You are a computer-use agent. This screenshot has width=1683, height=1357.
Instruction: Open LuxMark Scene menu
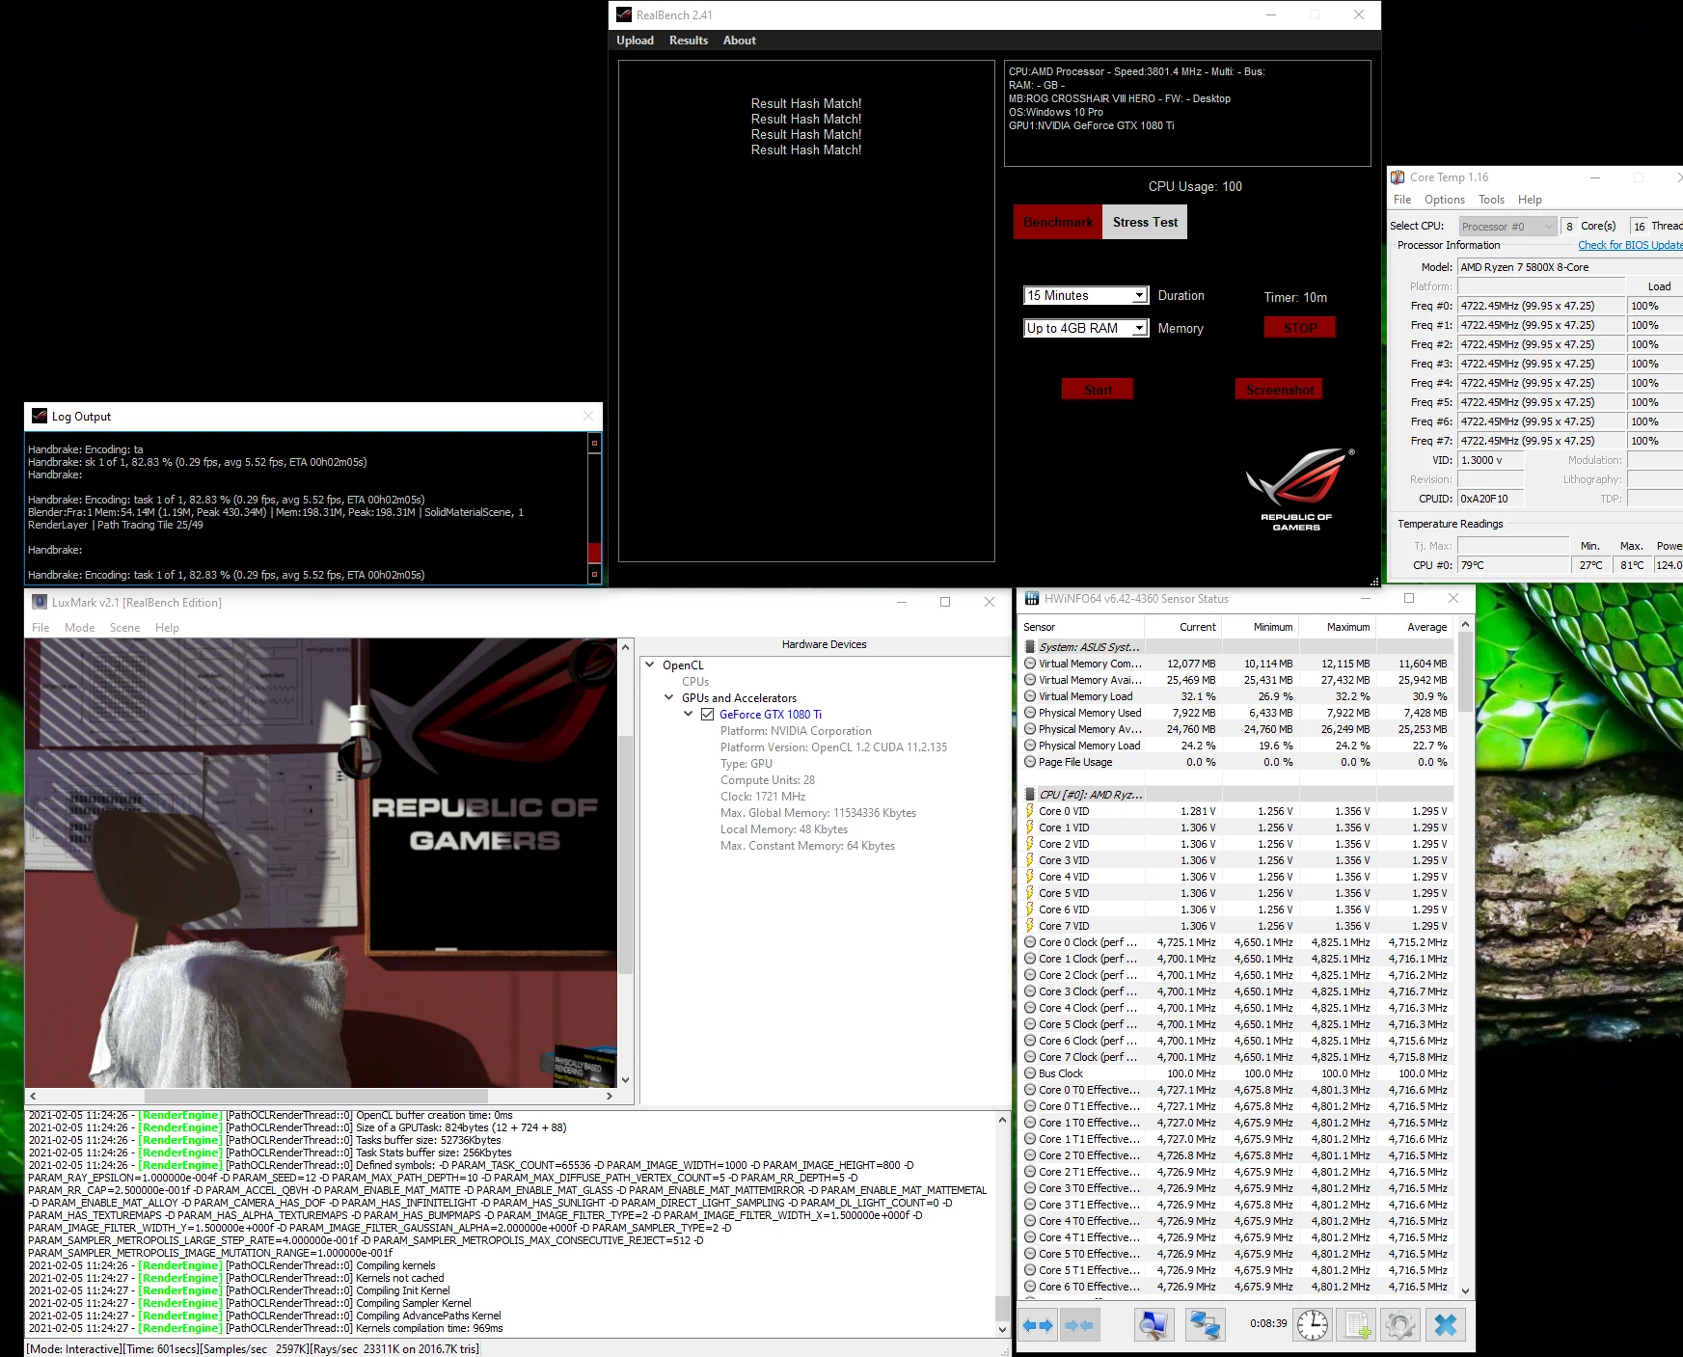(x=124, y=628)
